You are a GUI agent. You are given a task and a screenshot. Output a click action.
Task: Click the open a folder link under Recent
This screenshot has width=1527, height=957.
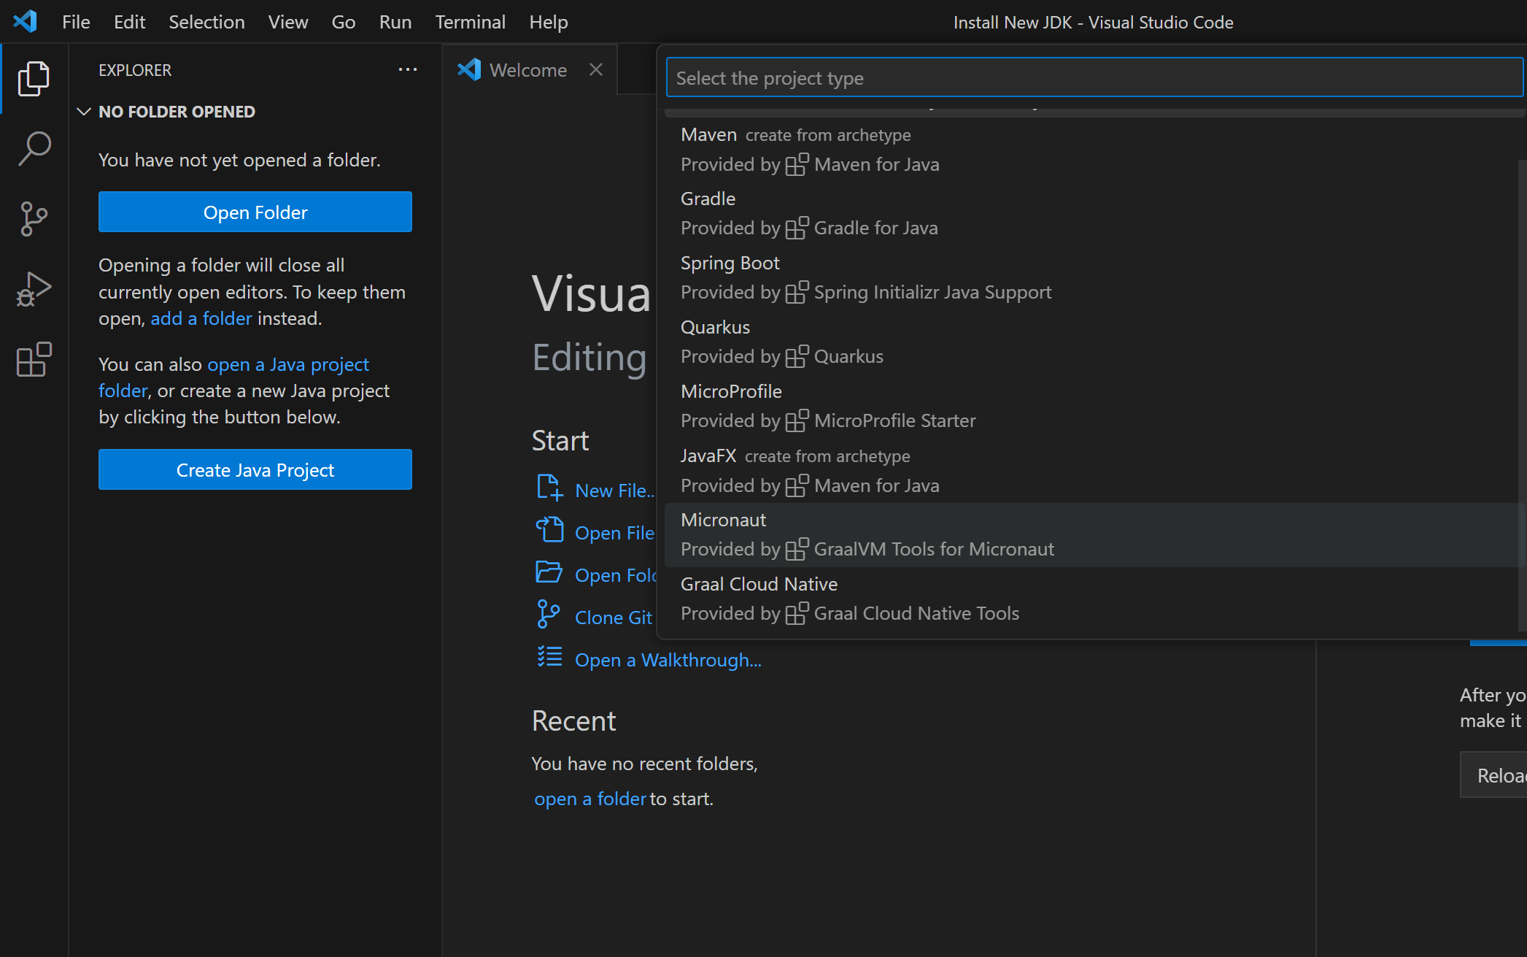point(589,798)
